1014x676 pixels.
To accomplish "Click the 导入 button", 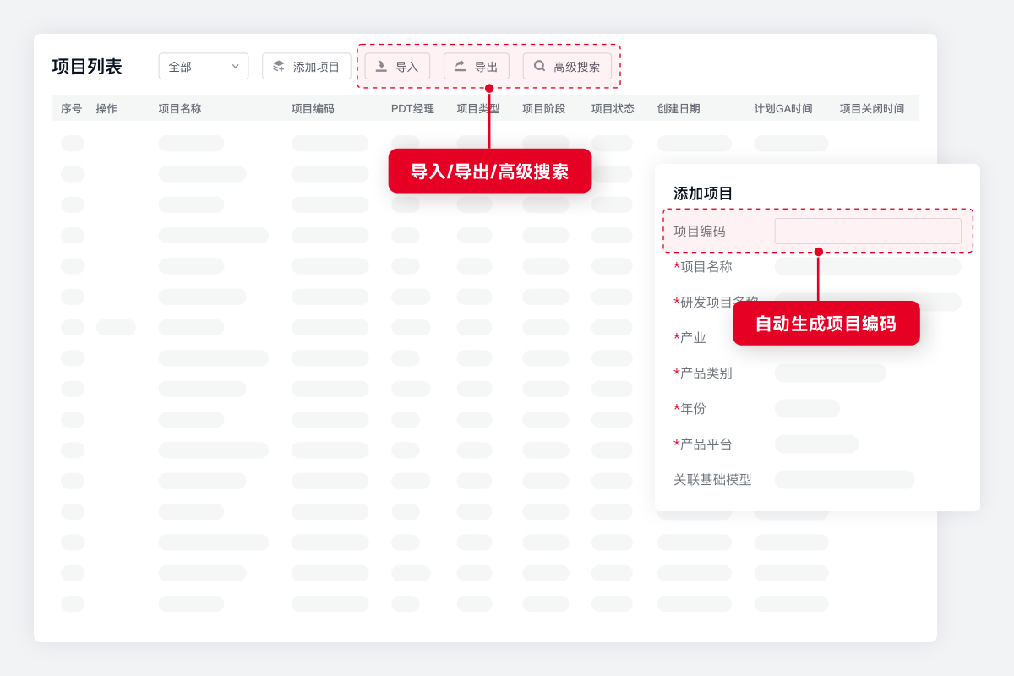I will (397, 67).
